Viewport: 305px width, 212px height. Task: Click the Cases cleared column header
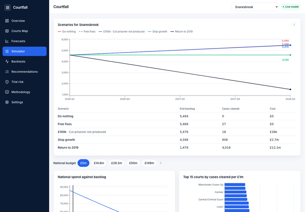click(230, 109)
